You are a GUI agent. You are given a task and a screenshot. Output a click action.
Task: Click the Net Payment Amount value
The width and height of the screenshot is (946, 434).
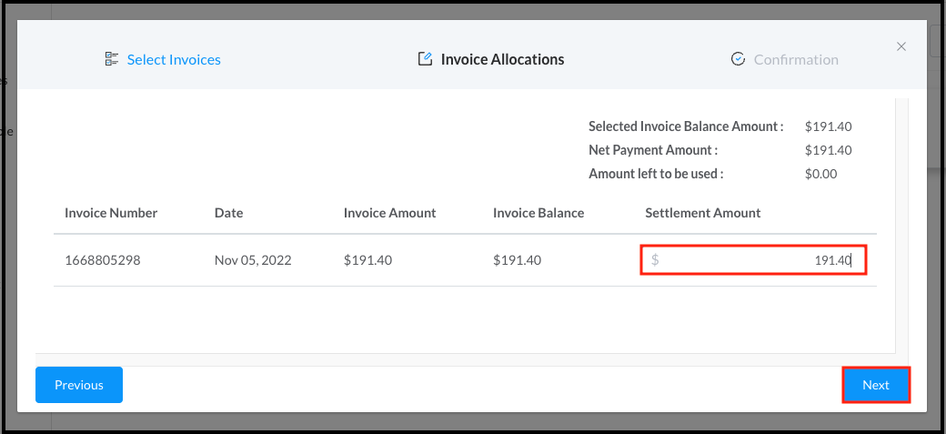[x=828, y=150]
